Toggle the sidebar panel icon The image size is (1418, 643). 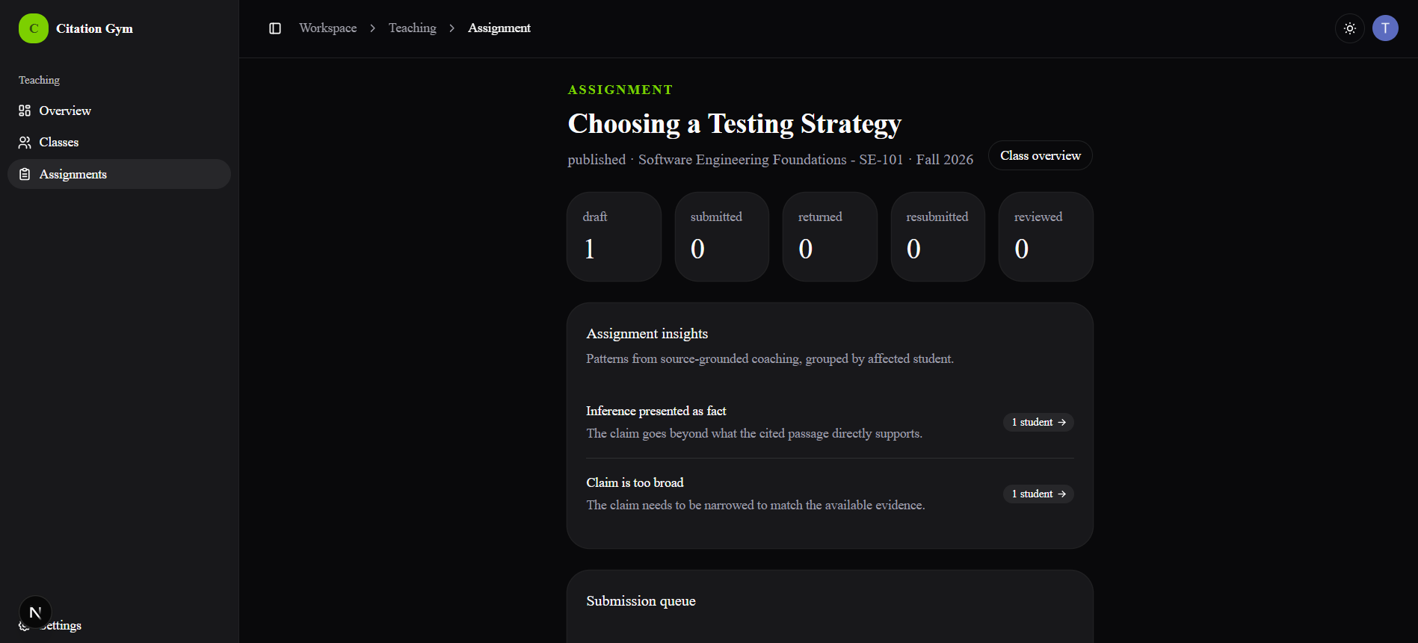tap(275, 28)
